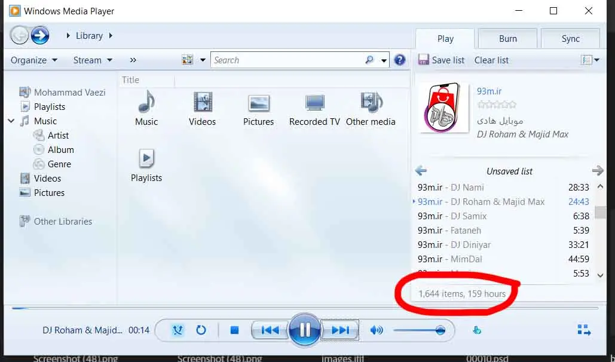
Task: Click the View options icon
Action: [188, 60]
